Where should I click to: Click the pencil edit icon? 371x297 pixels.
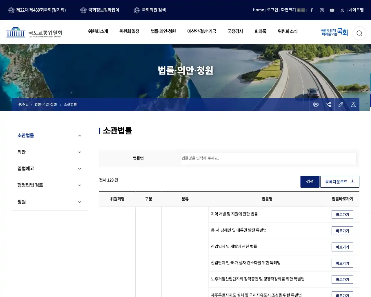click(341, 104)
